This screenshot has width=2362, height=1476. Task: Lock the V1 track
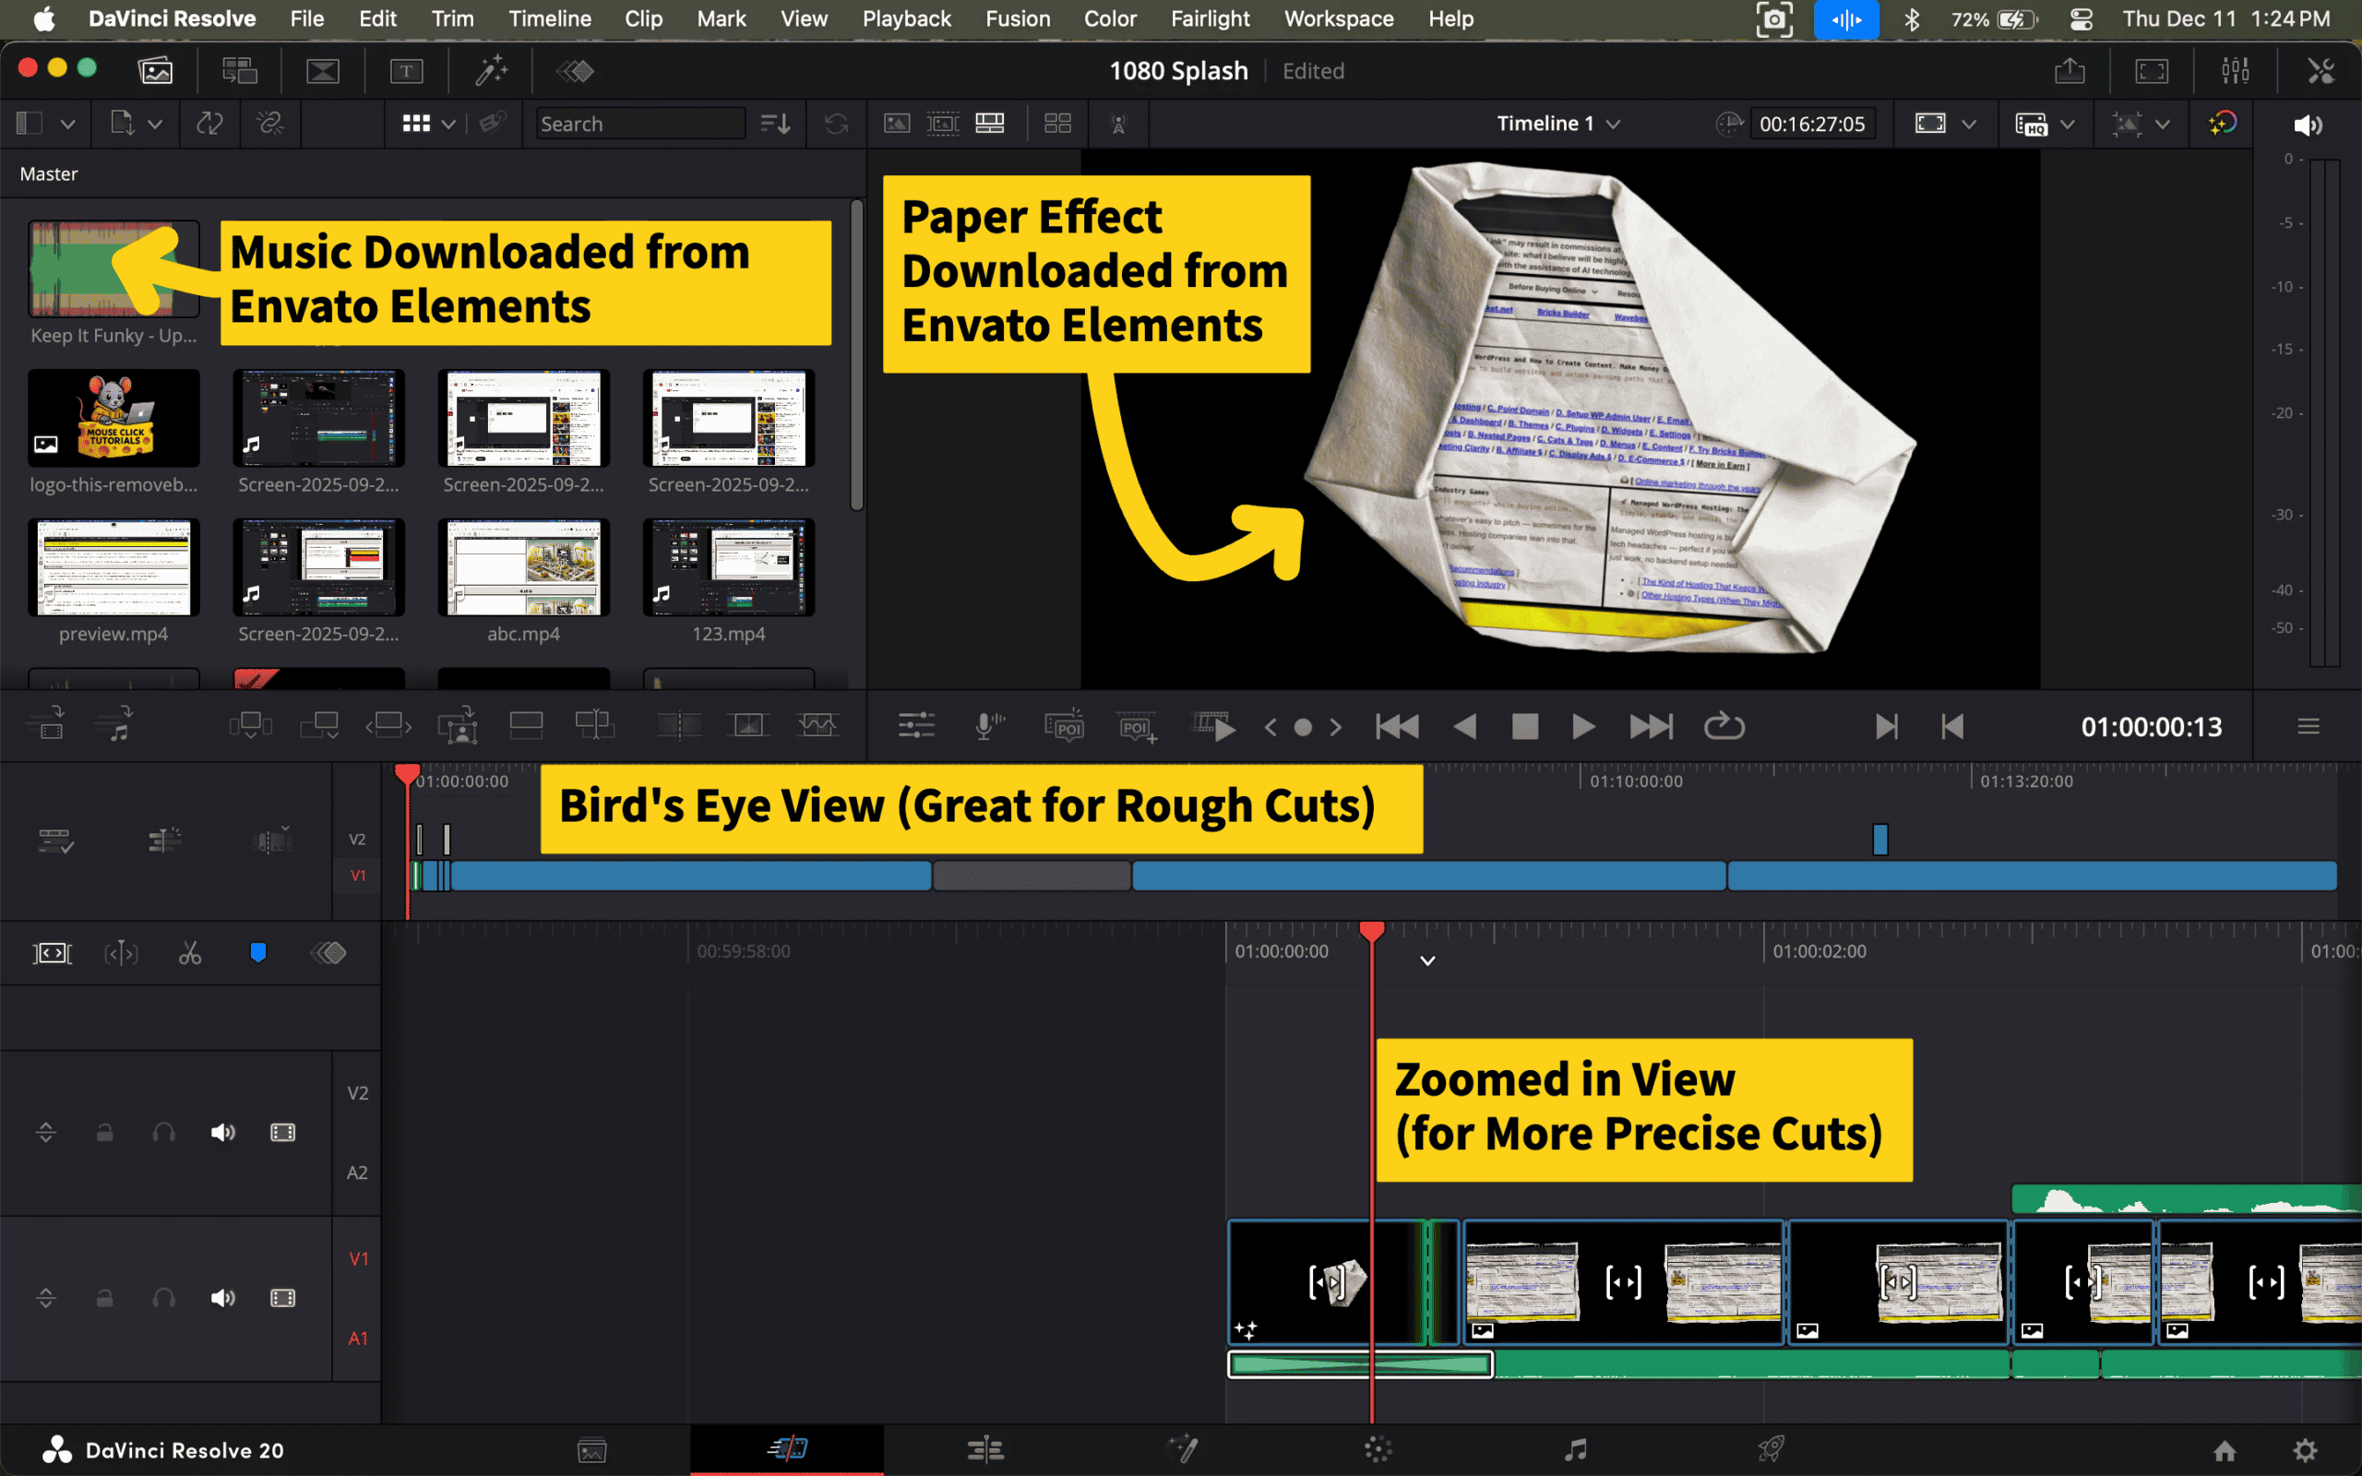pos(104,1297)
